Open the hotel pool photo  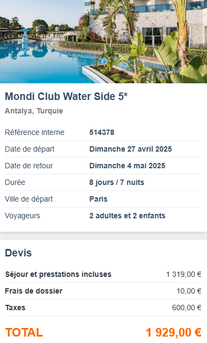pos(103,41)
